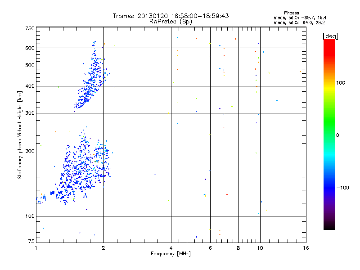Click the colorbar tick label '100'

(x=341, y=83)
